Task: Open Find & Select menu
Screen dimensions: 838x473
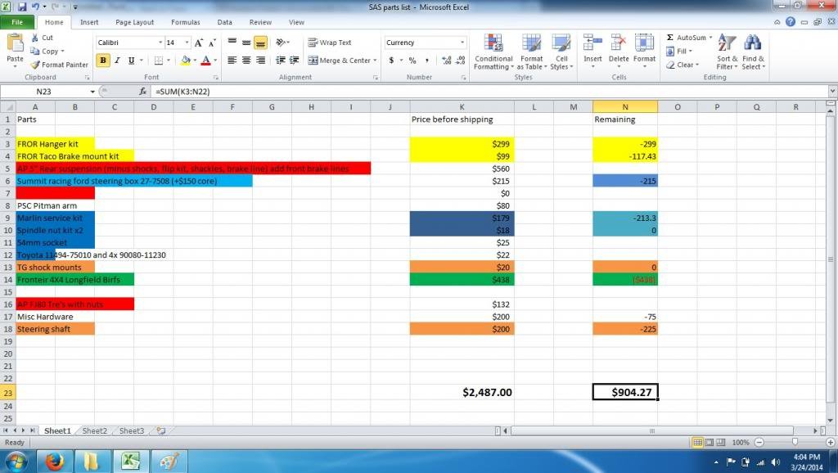Action: (753, 52)
